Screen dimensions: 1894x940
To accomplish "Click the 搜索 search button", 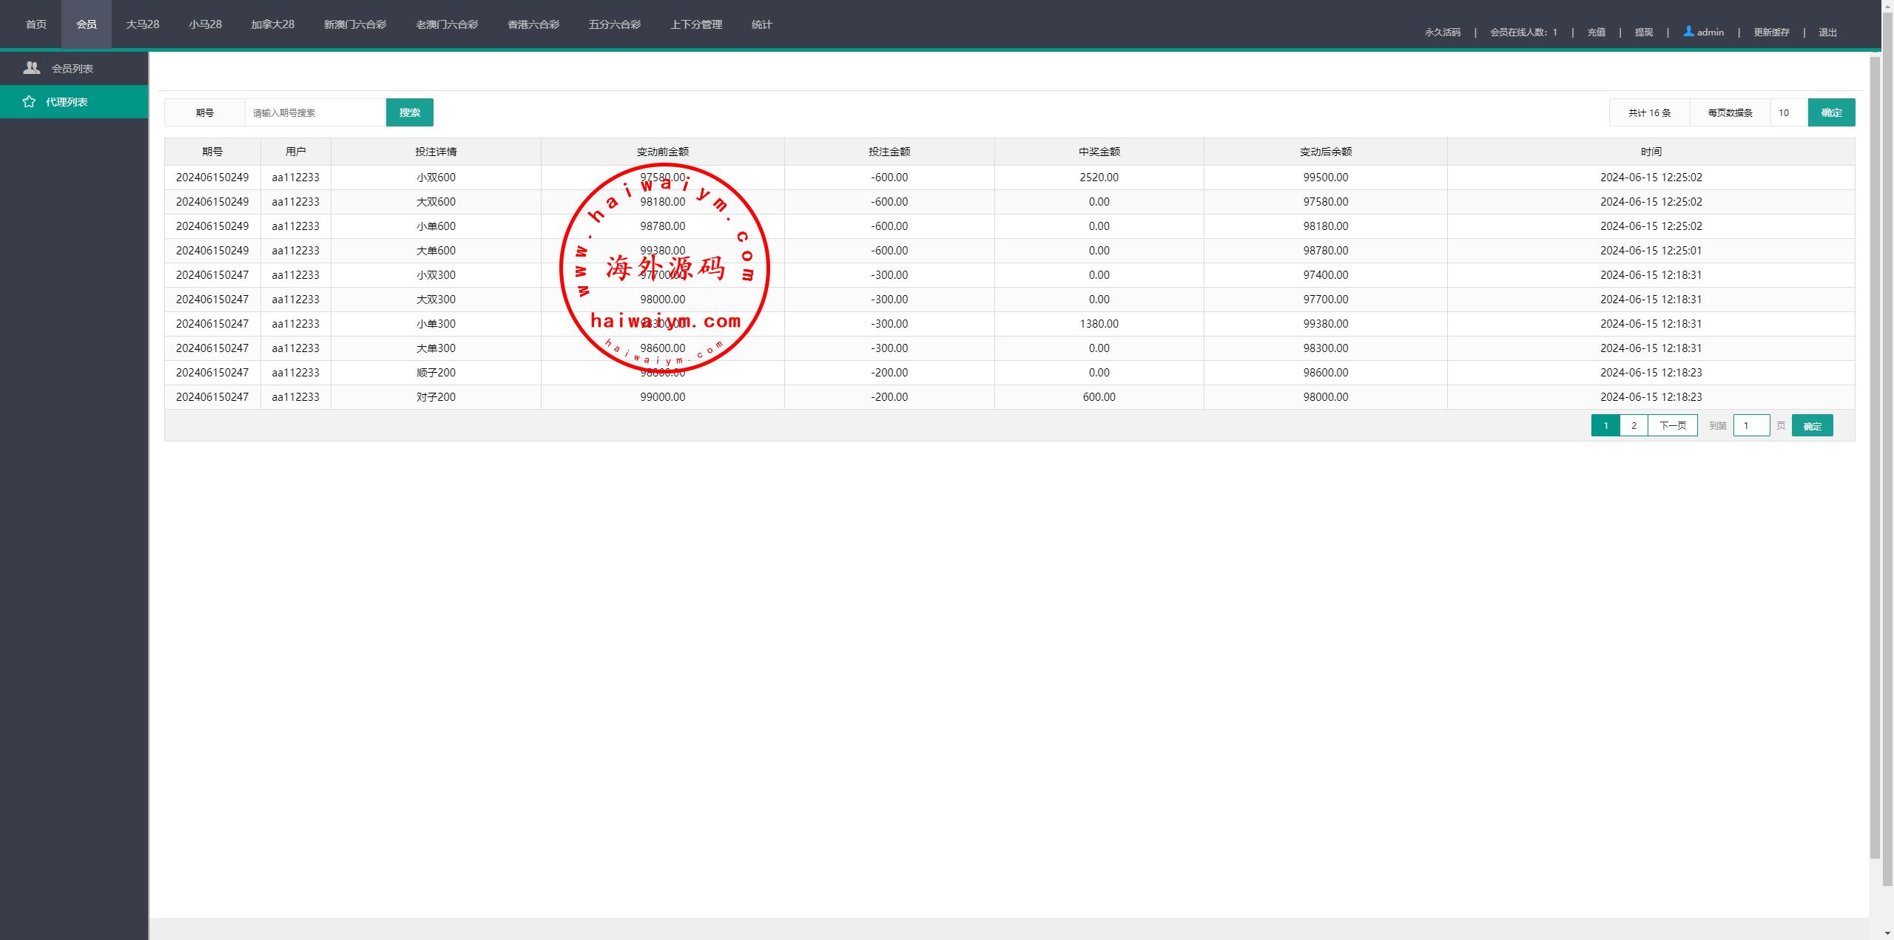I will pyautogui.click(x=409, y=112).
